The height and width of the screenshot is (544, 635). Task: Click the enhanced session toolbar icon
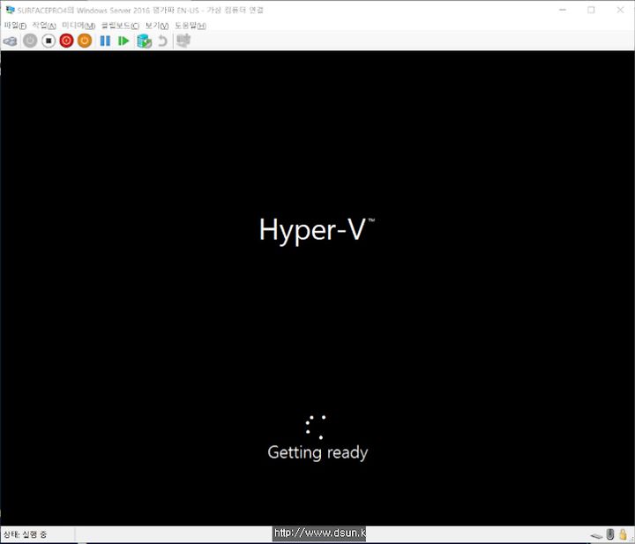point(183,41)
